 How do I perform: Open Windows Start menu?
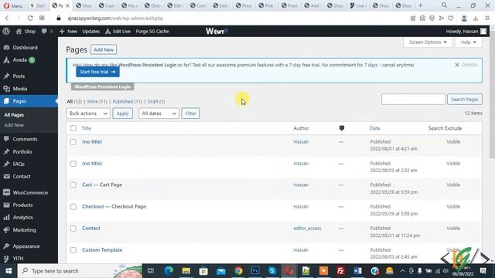(9, 271)
